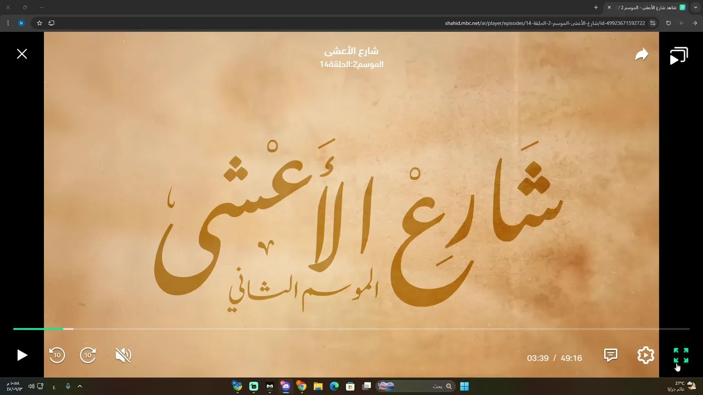The width and height of the screenshot is (703, 395).
Task: Show hidden system tray icons
Action: tap(80, 386)
